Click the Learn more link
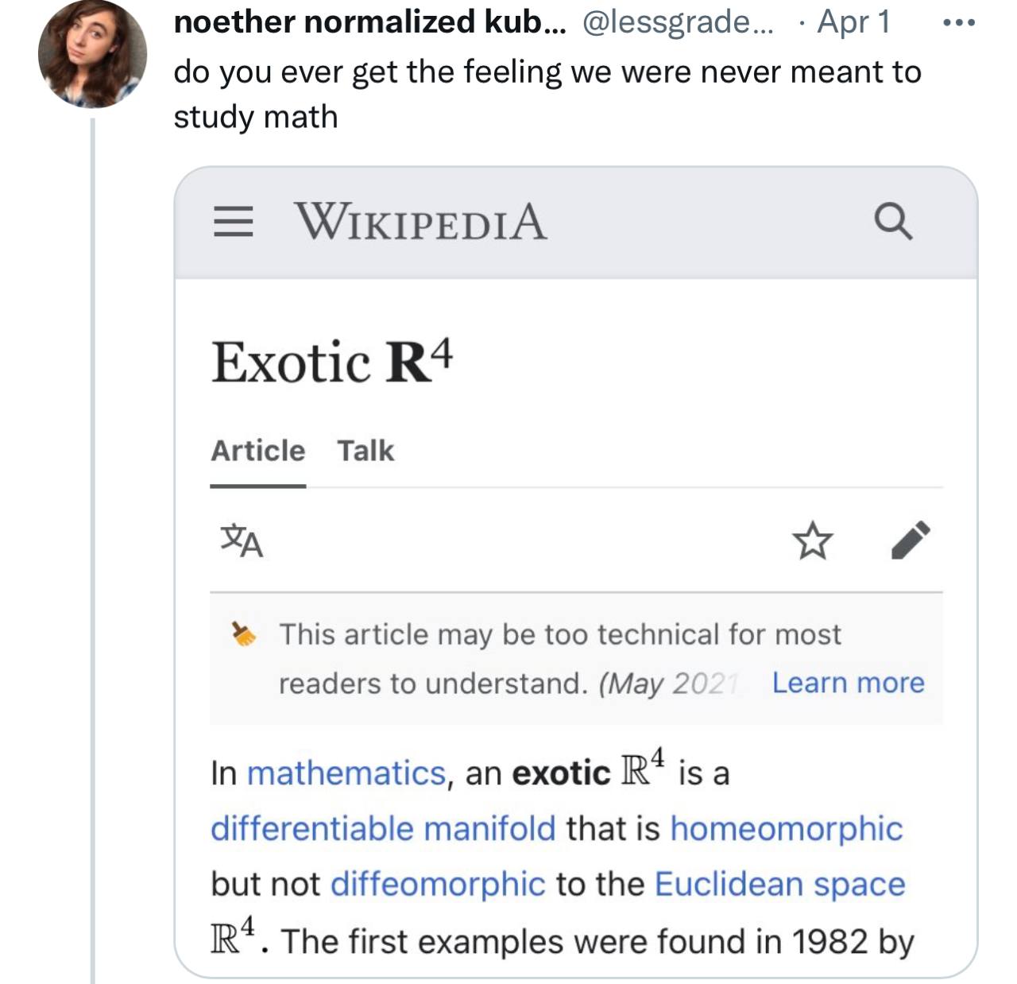This screenshot has height=984, width=1017. pos(848,683)
